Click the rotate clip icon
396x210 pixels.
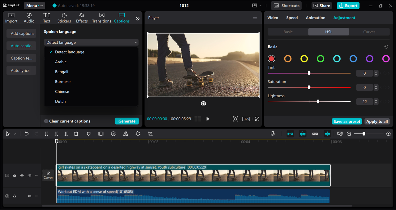click(138, 134)
